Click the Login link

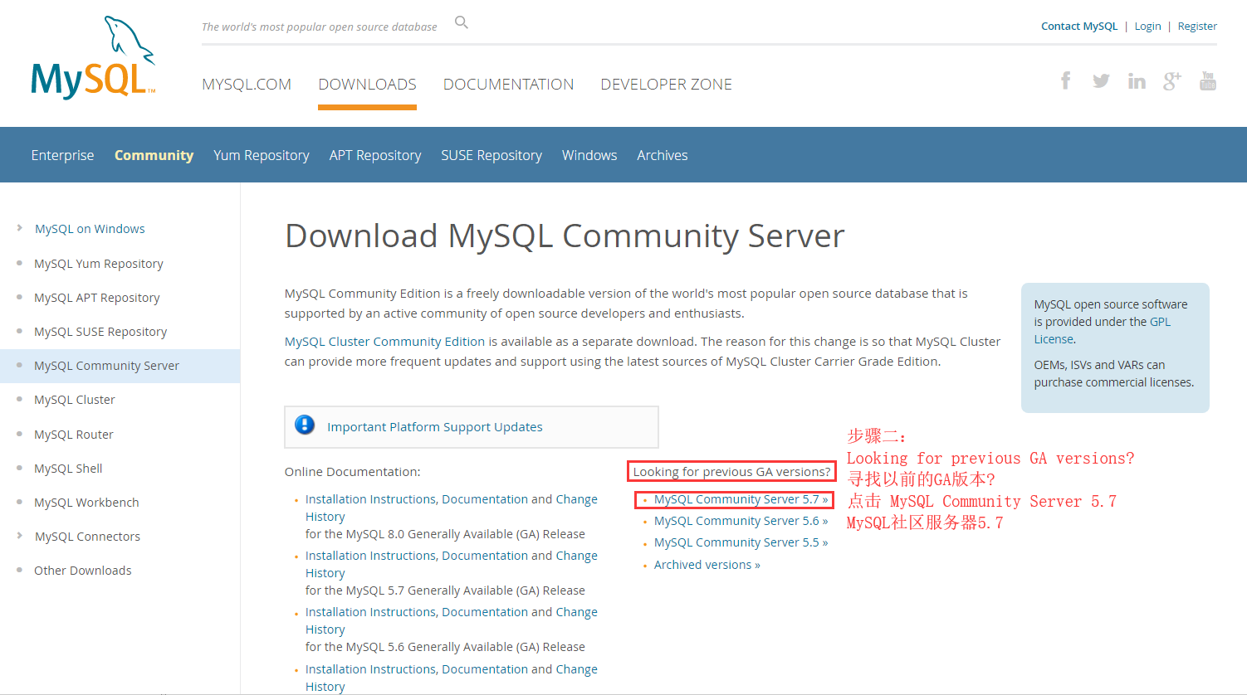pyautogui.click(x=1147, y=26)
